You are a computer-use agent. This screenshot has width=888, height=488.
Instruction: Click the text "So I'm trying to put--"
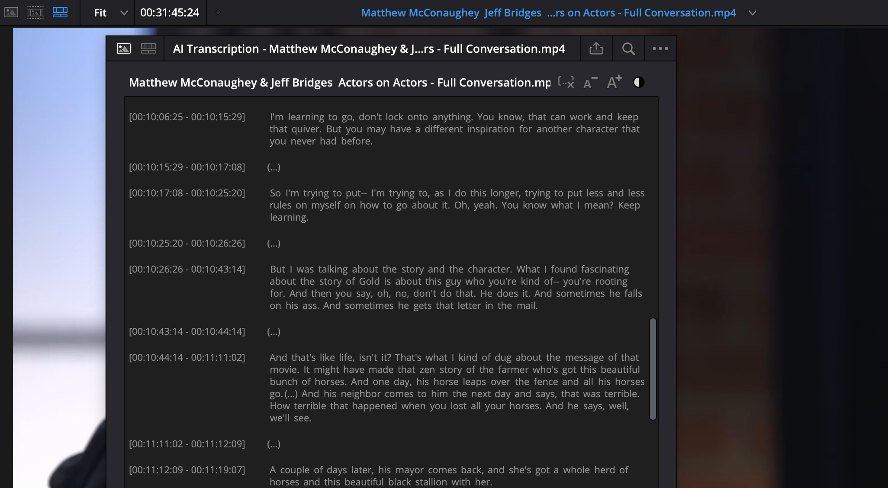(319, 193)
